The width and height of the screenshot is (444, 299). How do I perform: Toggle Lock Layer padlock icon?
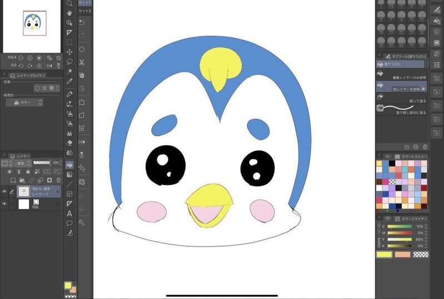[x=28, y=171]
